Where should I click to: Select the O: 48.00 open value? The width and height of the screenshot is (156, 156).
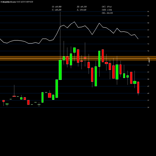click(57, 7)
